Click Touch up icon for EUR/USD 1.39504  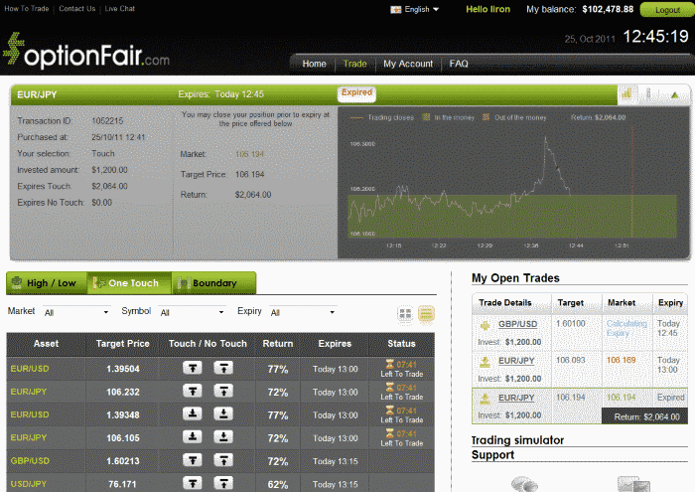pyautogui.click(x=193, y=369)
